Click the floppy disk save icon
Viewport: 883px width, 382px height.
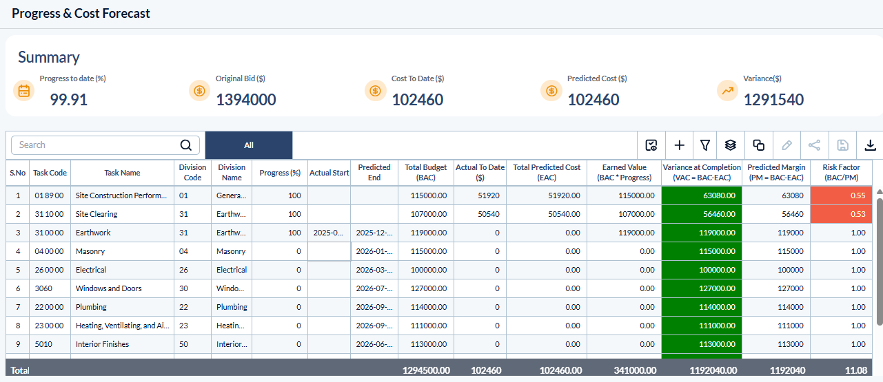click(842, 145)
